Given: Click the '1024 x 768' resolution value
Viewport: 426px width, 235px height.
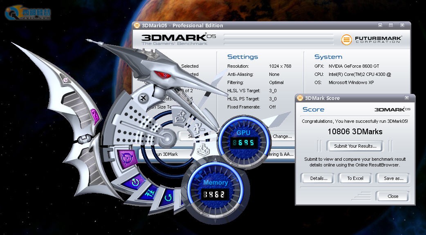Looking at the screenshot, I should [x=280, y=66].
